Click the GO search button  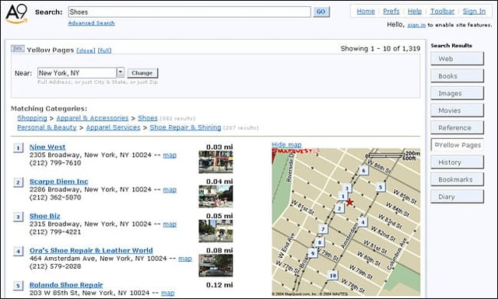click(x=321, y=12)
